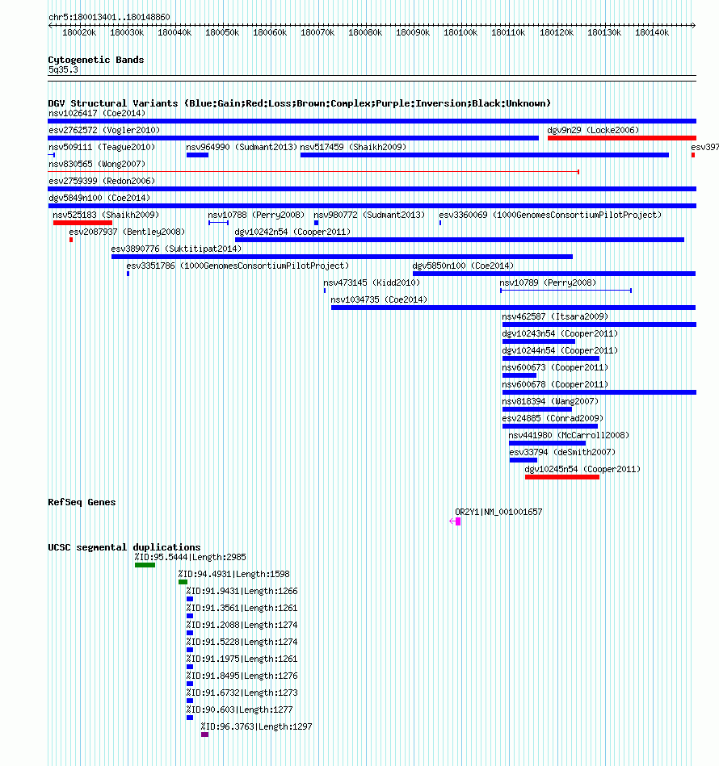Click the red nsv525183 (Shaikh2009) bar
The width and height of the screenshot is (719, 766).
tap(82, 224)
